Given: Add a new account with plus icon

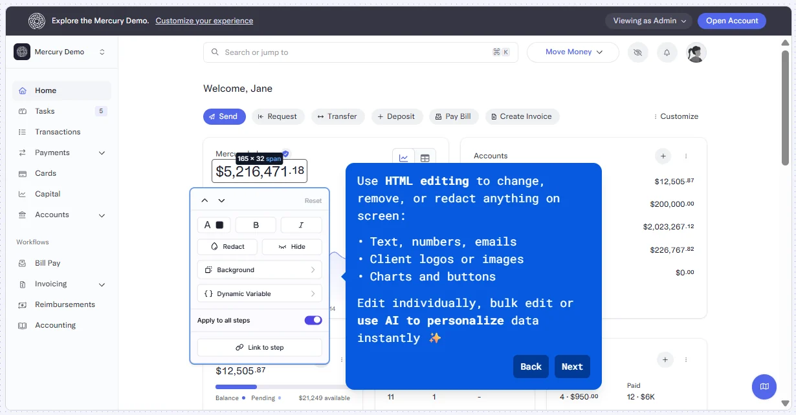Looking at the screenshot, I should (x=663, y=156).
